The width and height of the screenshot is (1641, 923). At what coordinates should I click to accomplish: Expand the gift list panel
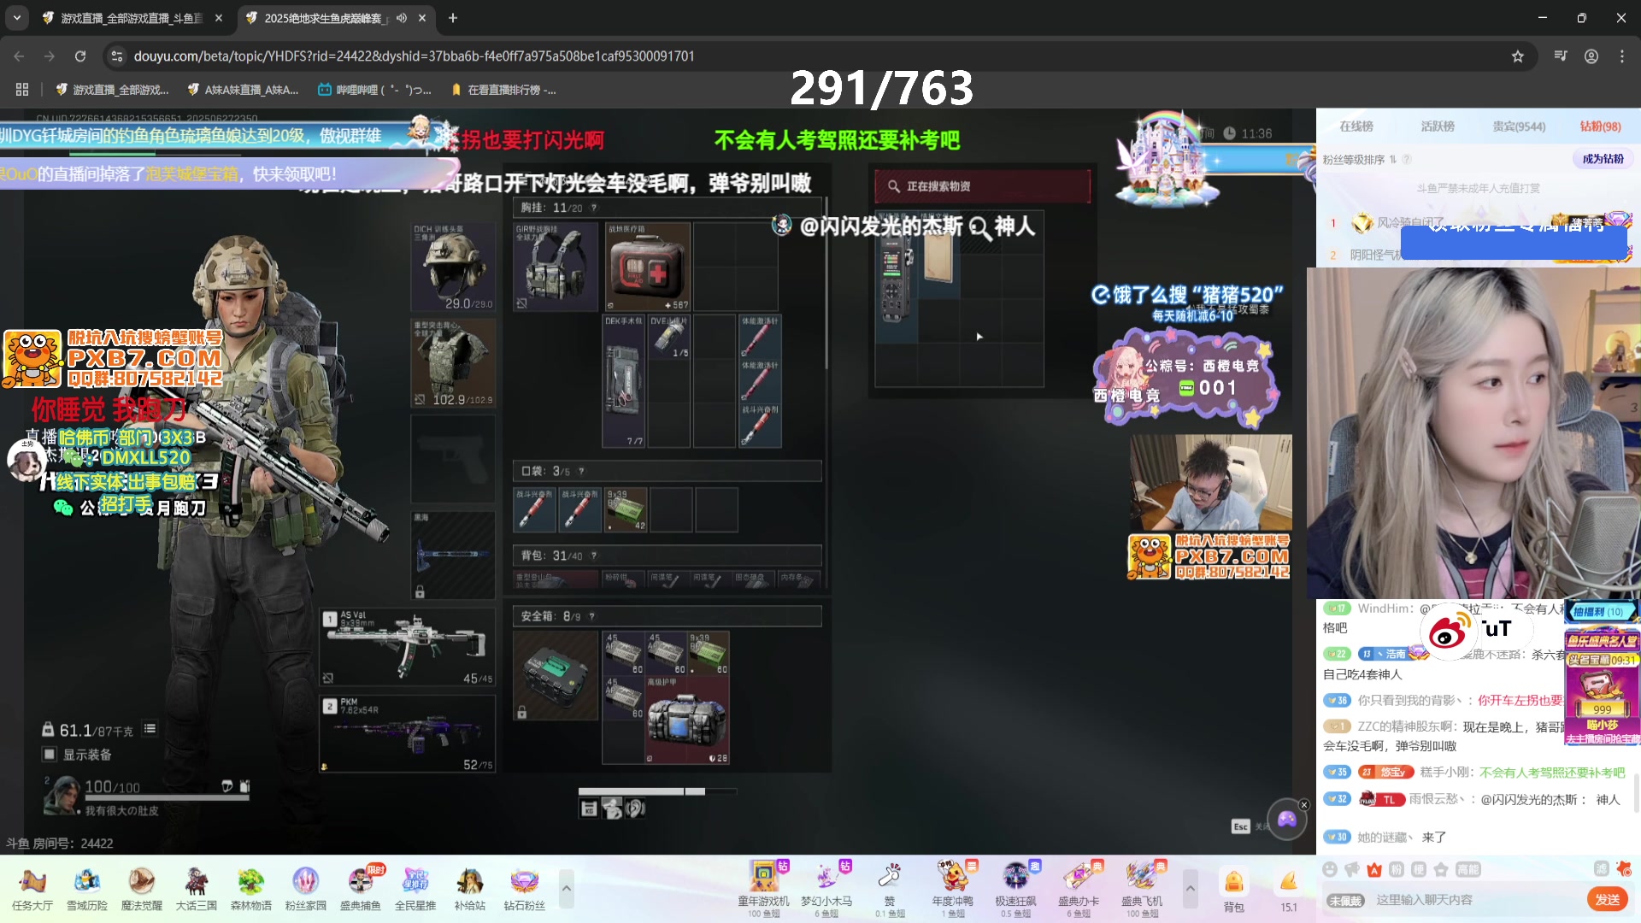click(x=1190, y=889)
